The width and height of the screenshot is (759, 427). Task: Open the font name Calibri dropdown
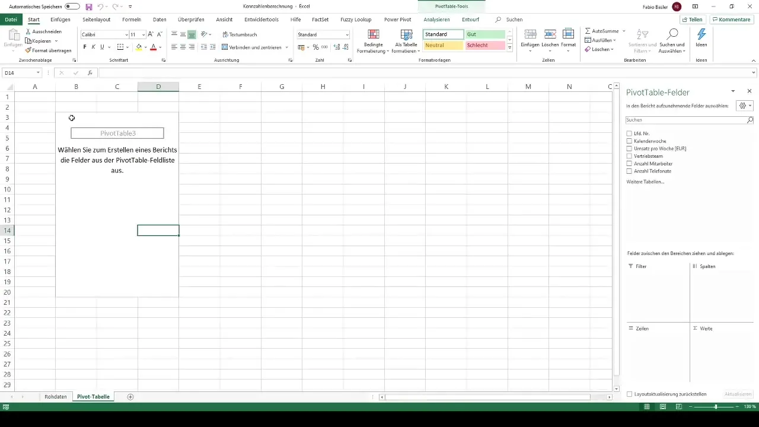pyautogui.click(x=126, y=35)
